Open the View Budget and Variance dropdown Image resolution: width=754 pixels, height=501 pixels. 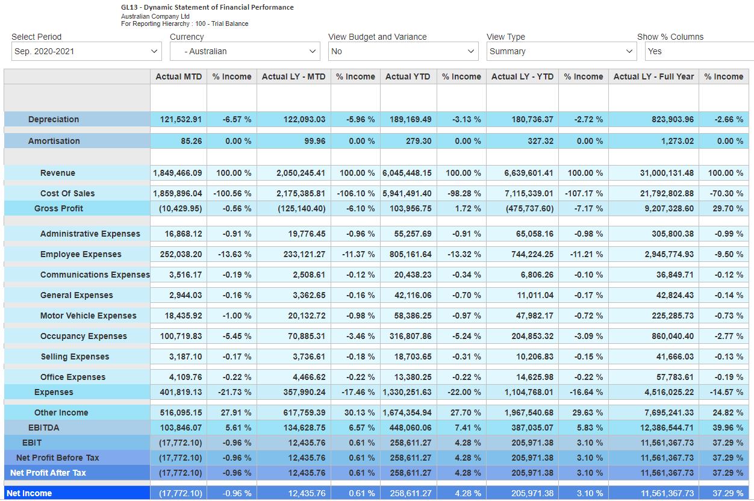[x=403, y=51]
